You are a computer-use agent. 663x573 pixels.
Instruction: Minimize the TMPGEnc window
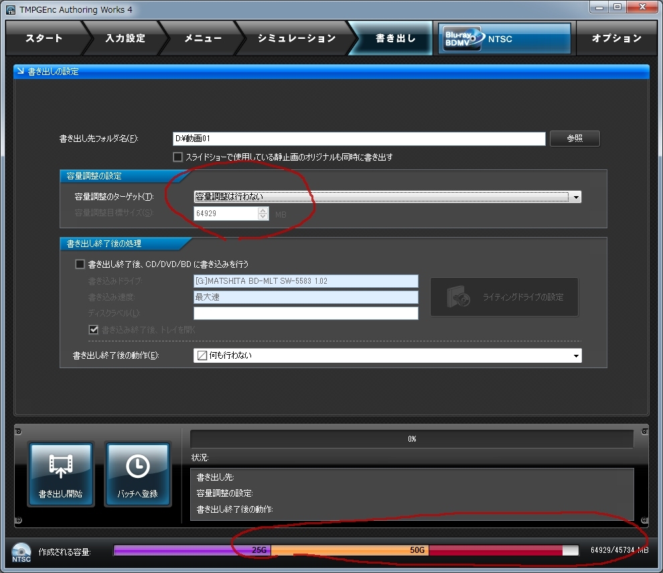coord(599,7)
